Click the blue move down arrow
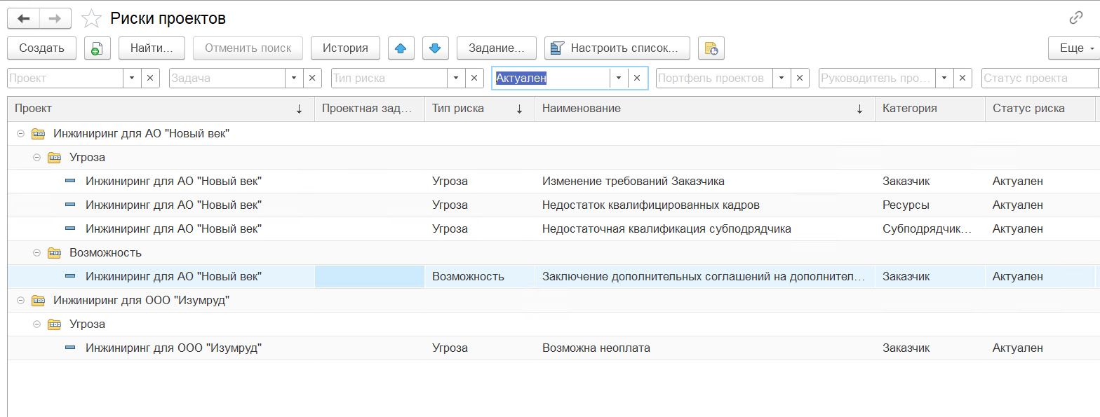Screen dimensions: 1100x417 pos(435,48)
